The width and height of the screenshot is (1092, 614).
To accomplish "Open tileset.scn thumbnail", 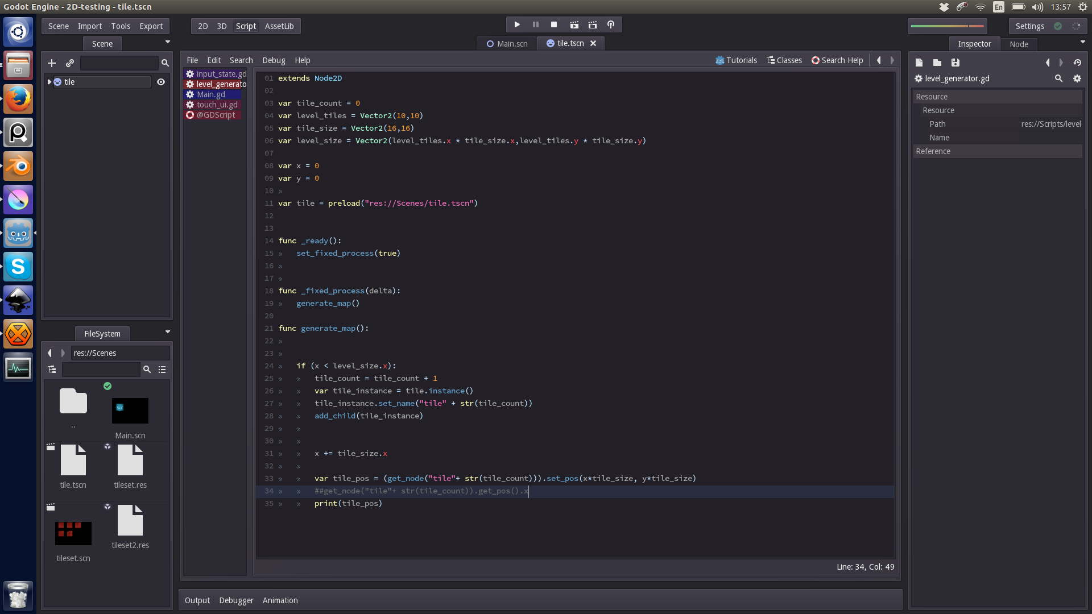I will point(73,533).
